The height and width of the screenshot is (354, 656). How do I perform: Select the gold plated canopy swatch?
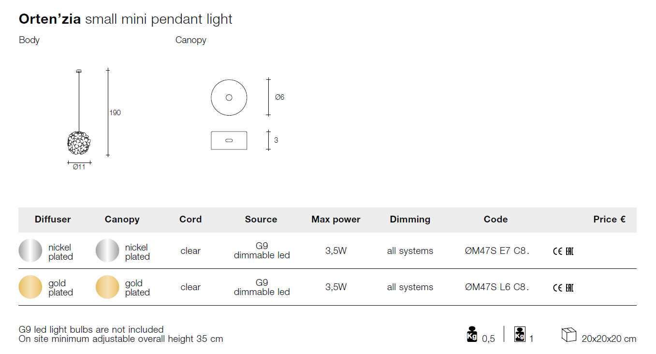(107, 287)
